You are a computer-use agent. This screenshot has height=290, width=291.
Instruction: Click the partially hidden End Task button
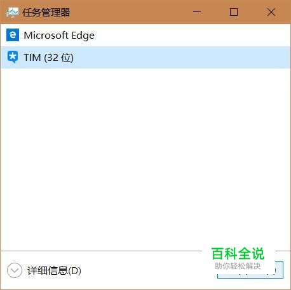point(250,270)
